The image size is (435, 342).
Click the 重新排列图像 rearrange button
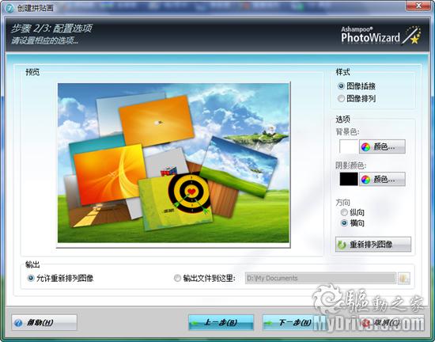(373, 245)
